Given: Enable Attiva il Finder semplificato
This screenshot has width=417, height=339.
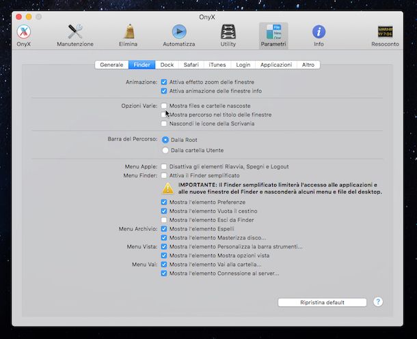Looking at the screenshot, I should pos(164,175).
